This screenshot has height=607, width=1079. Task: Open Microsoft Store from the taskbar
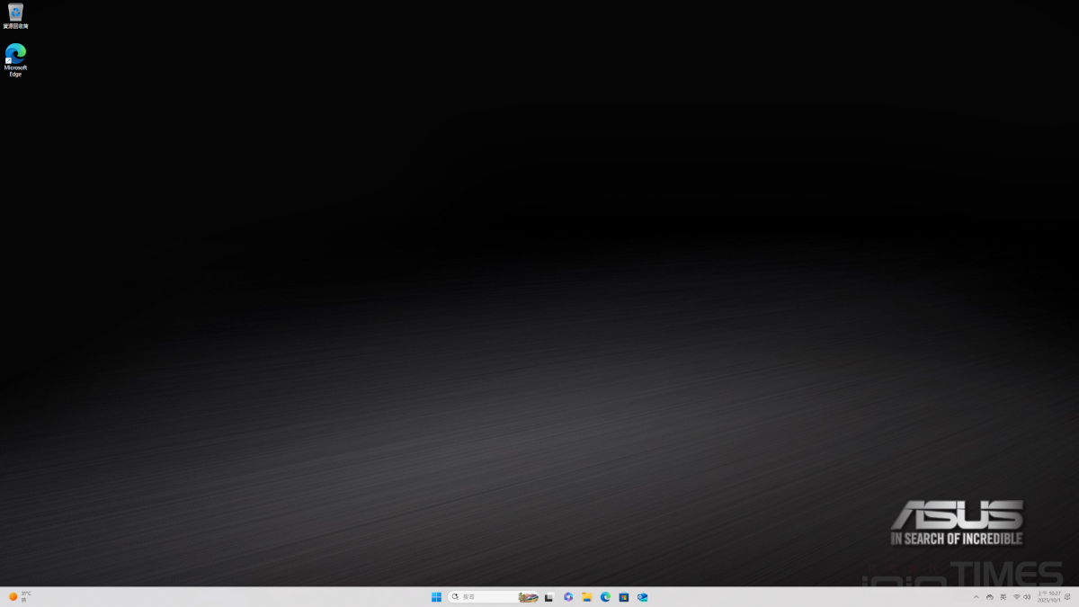623,597
